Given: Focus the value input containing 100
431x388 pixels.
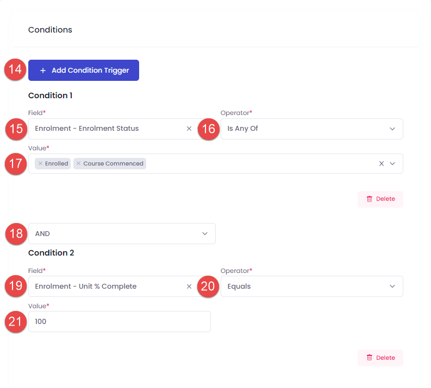Looking at the screenshot, I should [119, 321].
